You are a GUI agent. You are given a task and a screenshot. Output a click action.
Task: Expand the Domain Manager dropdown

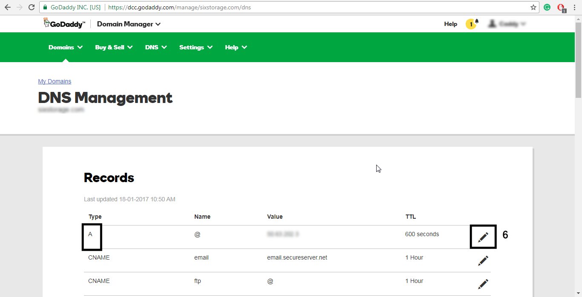click(129, 24)
